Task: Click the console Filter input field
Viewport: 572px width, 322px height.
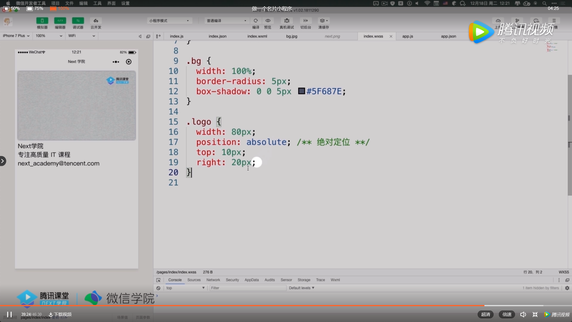Action: [248, 288]
